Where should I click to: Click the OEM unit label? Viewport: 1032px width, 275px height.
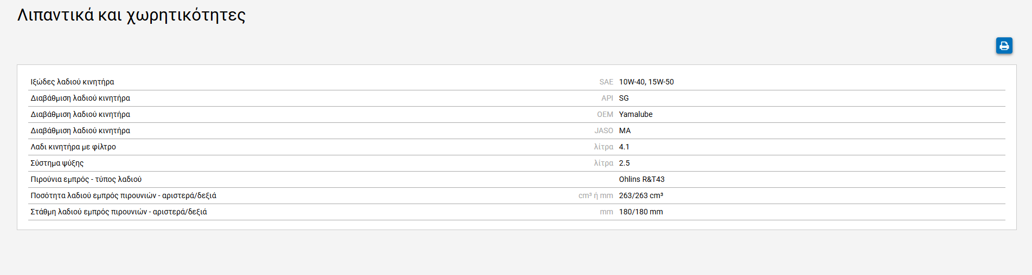(605, 114)
